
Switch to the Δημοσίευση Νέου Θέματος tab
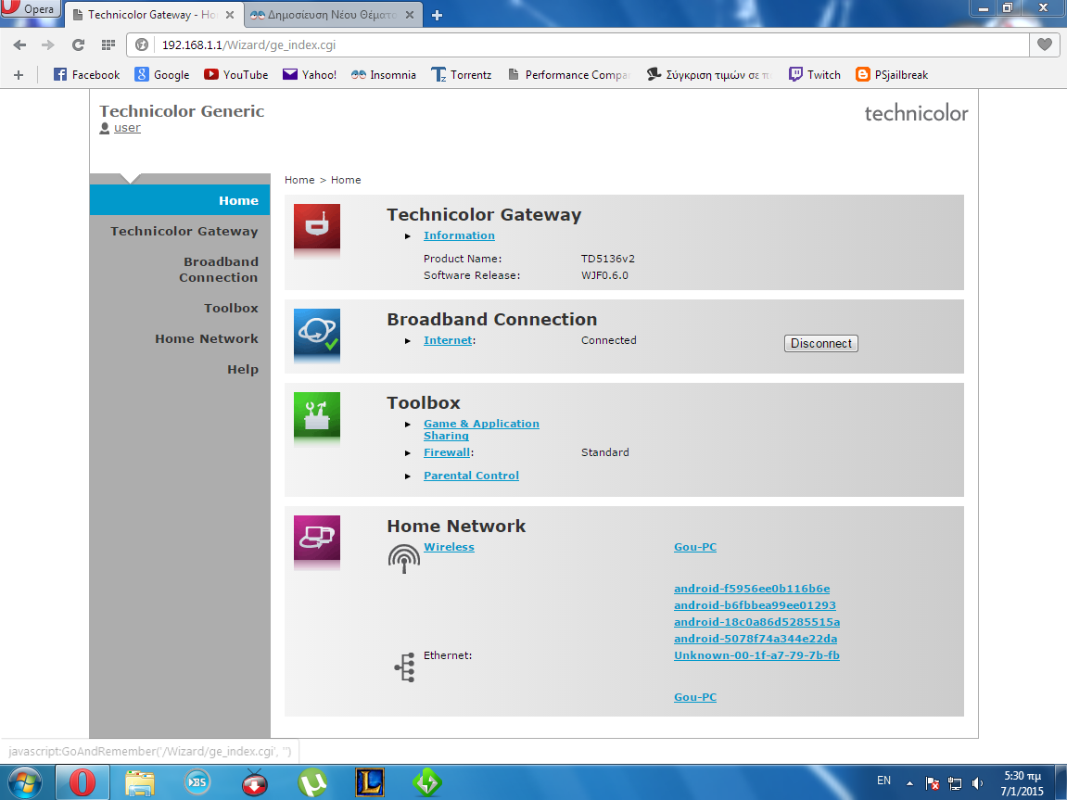point(332,15)
